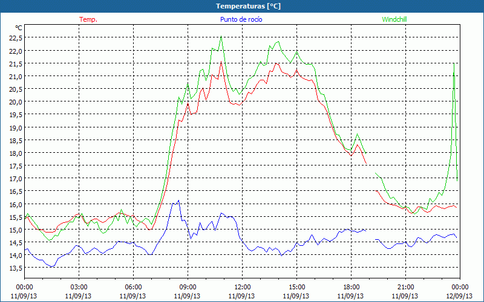Image resolution: width=484 pixels, height=302 pixels.
Task: Click the green Windchill spike before midnight
Action: [x=454, y=63]
